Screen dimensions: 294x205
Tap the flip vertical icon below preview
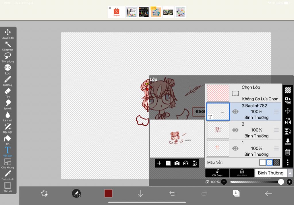pyautogui.click(x=195, y=163)
